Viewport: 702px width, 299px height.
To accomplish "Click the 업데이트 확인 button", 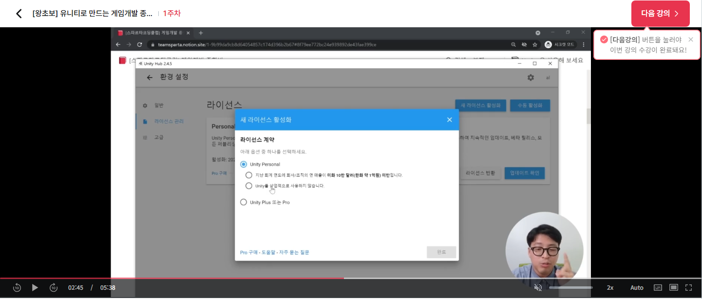I will (x=524, y=173).
